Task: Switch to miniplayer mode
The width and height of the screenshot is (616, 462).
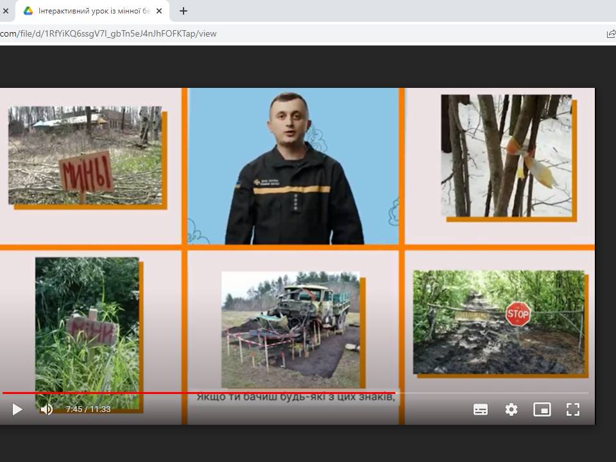Action: [542, 409]
